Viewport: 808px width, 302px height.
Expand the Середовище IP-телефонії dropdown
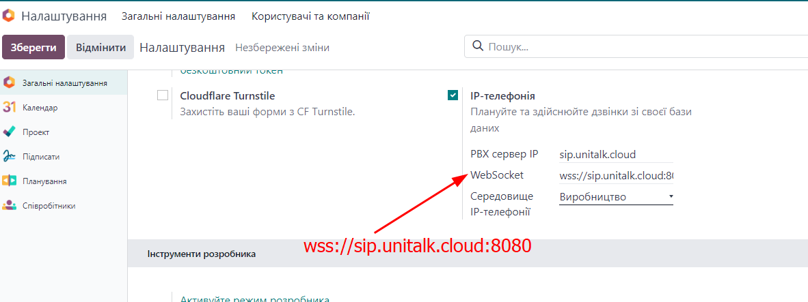tap(616, 197)
